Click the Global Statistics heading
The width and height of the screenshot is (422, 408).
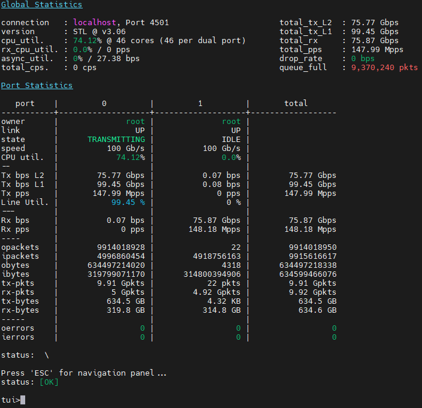[x=41, y=5]
